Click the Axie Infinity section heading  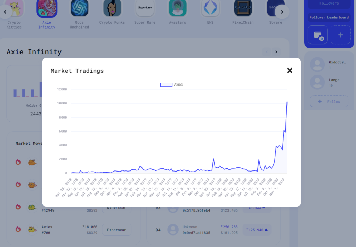click(x=34, y=52)
